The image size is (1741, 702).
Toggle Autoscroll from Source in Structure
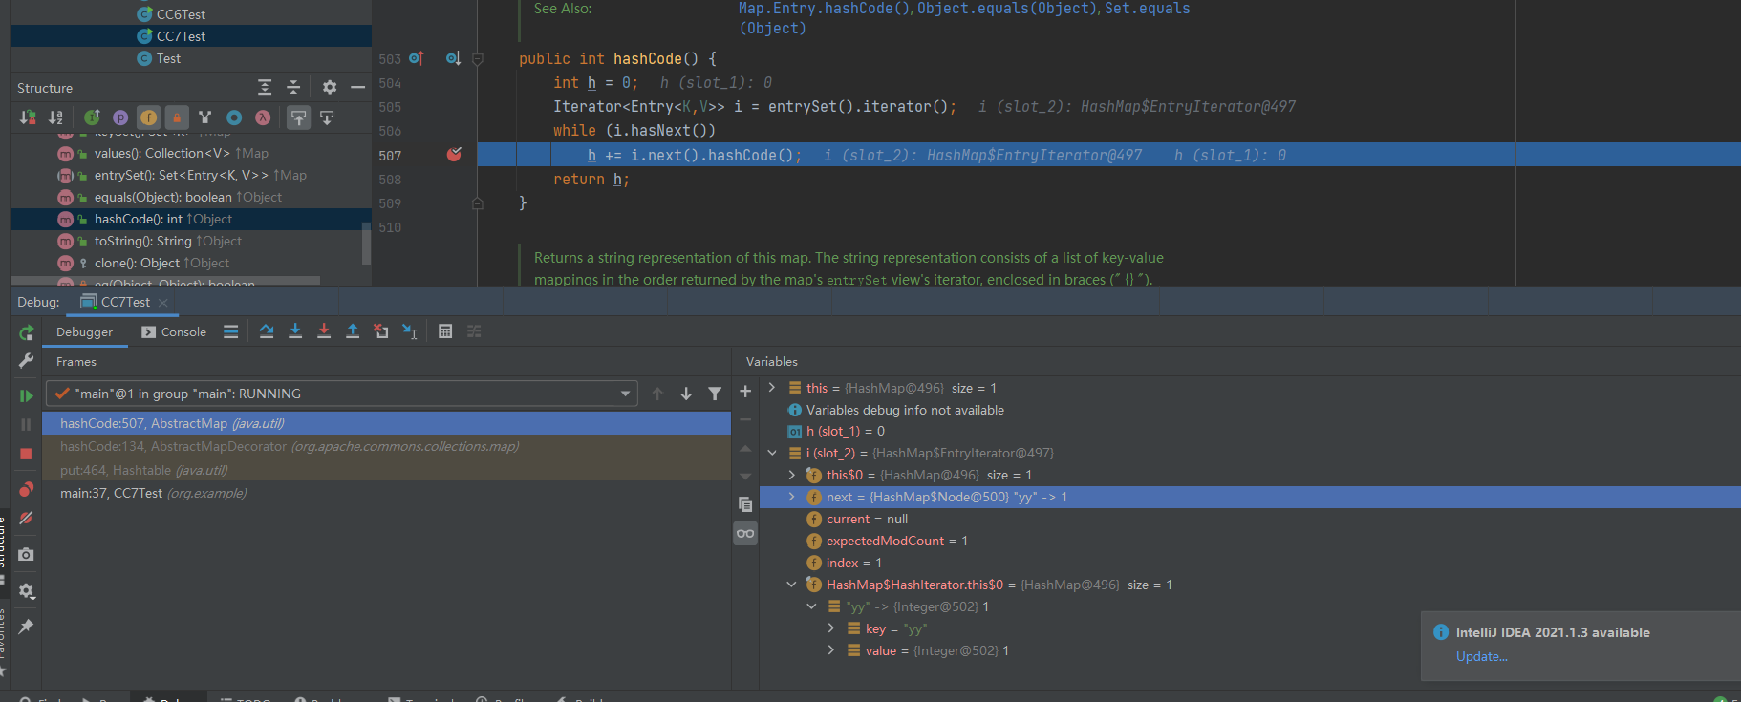(x=327, y=117)
